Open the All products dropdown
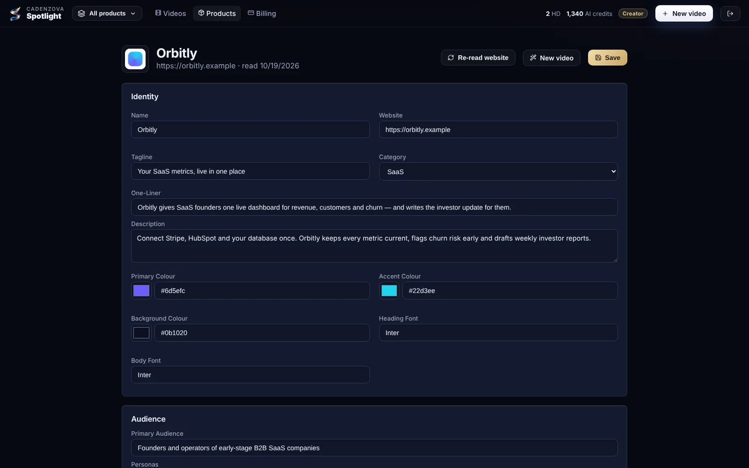Viewport: 749px width, 468px height. coord(107,14)
